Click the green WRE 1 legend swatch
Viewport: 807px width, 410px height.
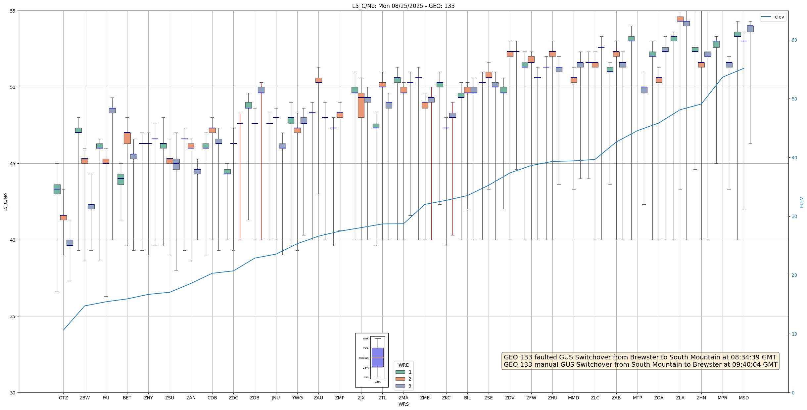pyautogui.click(x=400, y=372)
